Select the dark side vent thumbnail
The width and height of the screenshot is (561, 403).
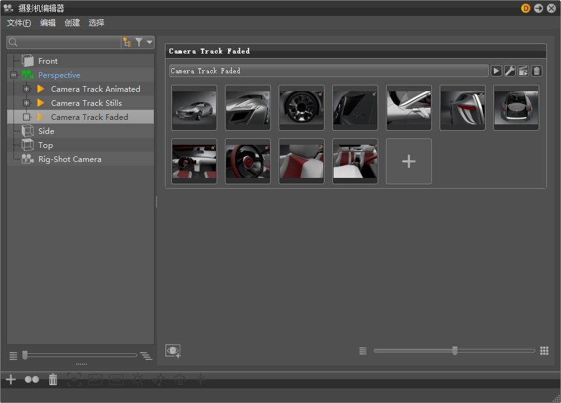coord(355,108)
